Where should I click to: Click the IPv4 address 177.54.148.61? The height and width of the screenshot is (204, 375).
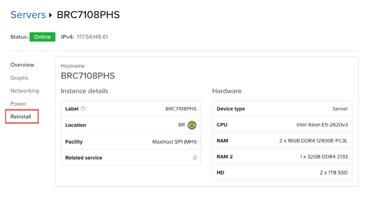(92, 37)
